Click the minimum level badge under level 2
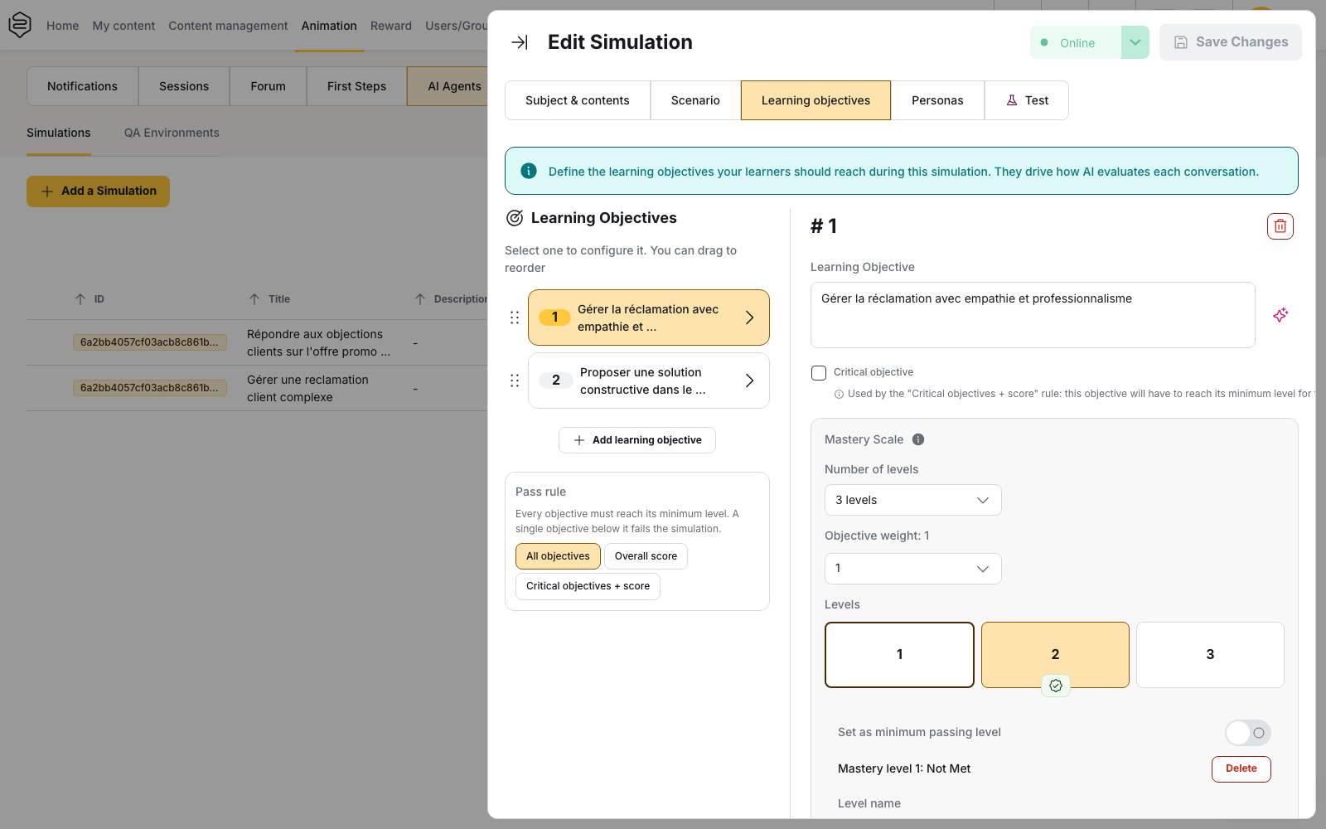1326x829 pixels. (1056, 686)
